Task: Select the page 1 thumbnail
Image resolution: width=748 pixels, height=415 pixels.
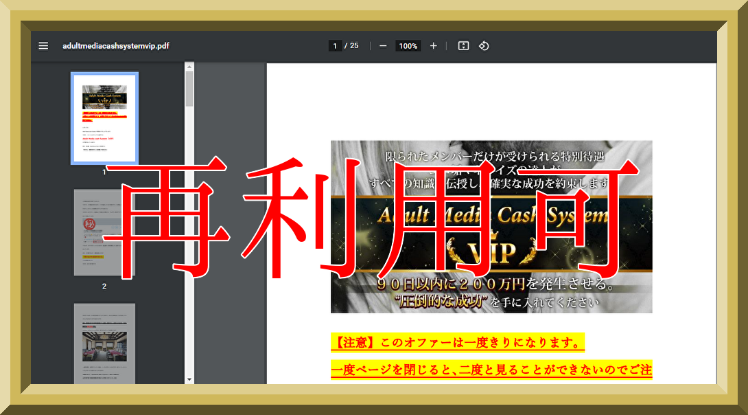Action: coord(104,118)
